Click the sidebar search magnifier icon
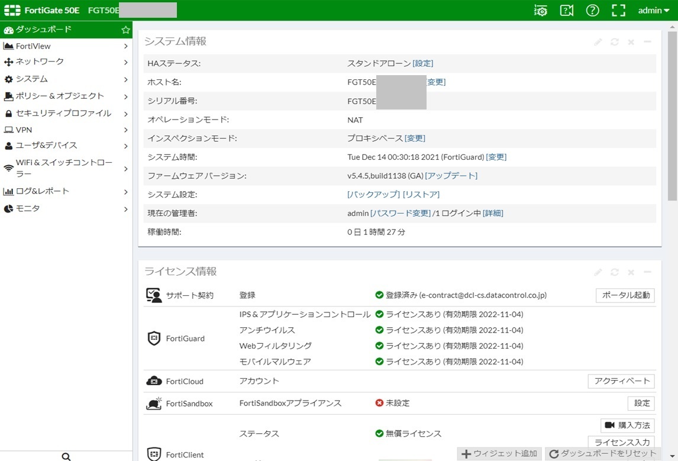Image resolution: width=678 pixels, height=461 pixels. pos(66,456)
